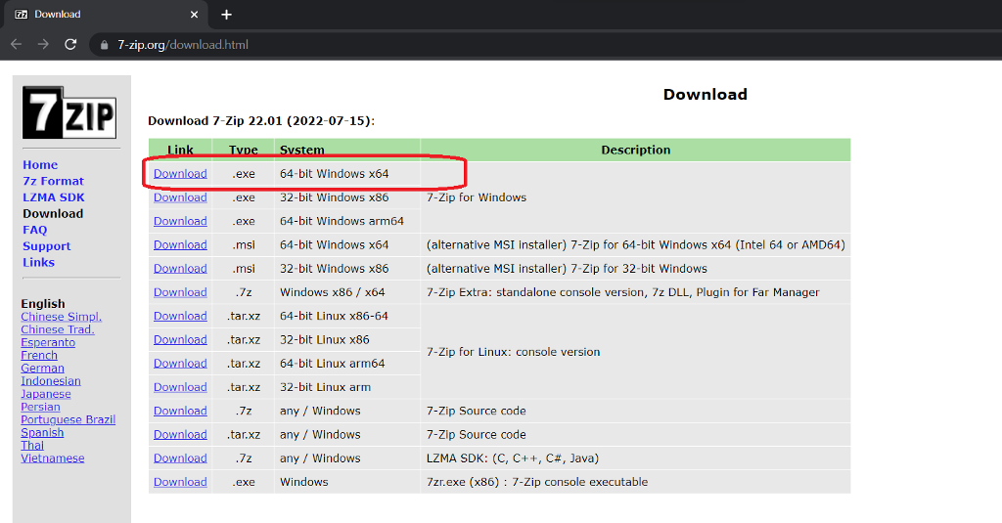Download the 7-Zip Source code .7z
The width and height of the screenshot is (1002, 523).
(180, 411)
